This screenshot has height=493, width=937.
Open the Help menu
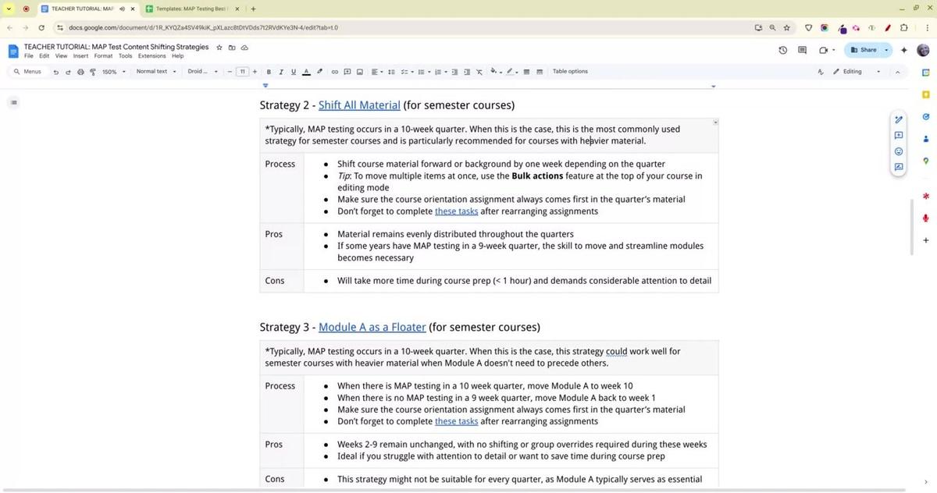(x=177, y=56)
